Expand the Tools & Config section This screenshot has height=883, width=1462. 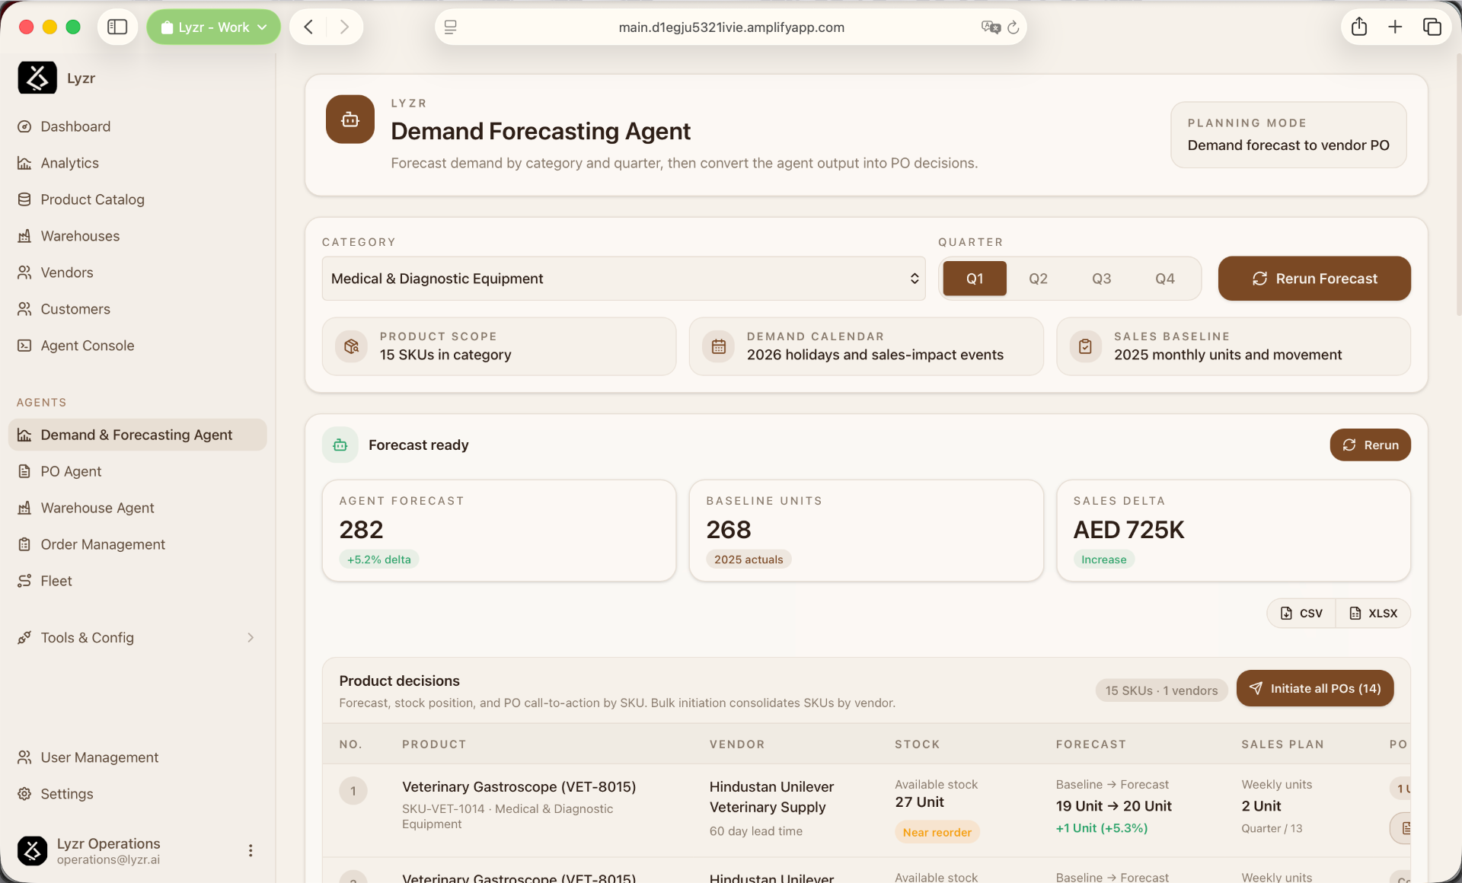[x=137, y=638]
